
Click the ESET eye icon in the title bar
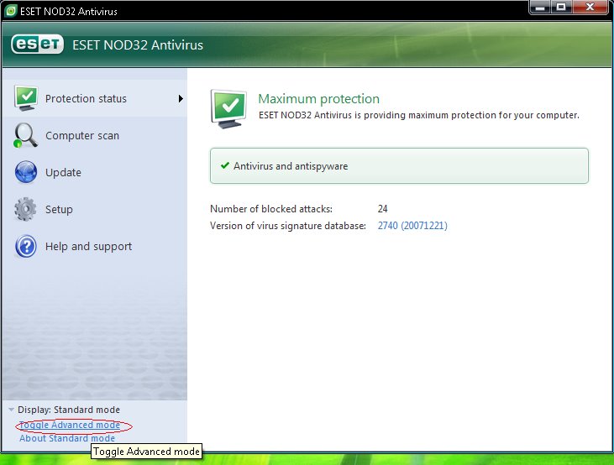pos(11,11)
